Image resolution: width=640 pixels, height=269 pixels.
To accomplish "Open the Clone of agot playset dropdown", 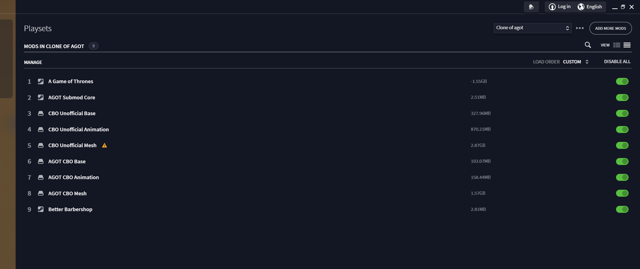I will coord(532,28).
